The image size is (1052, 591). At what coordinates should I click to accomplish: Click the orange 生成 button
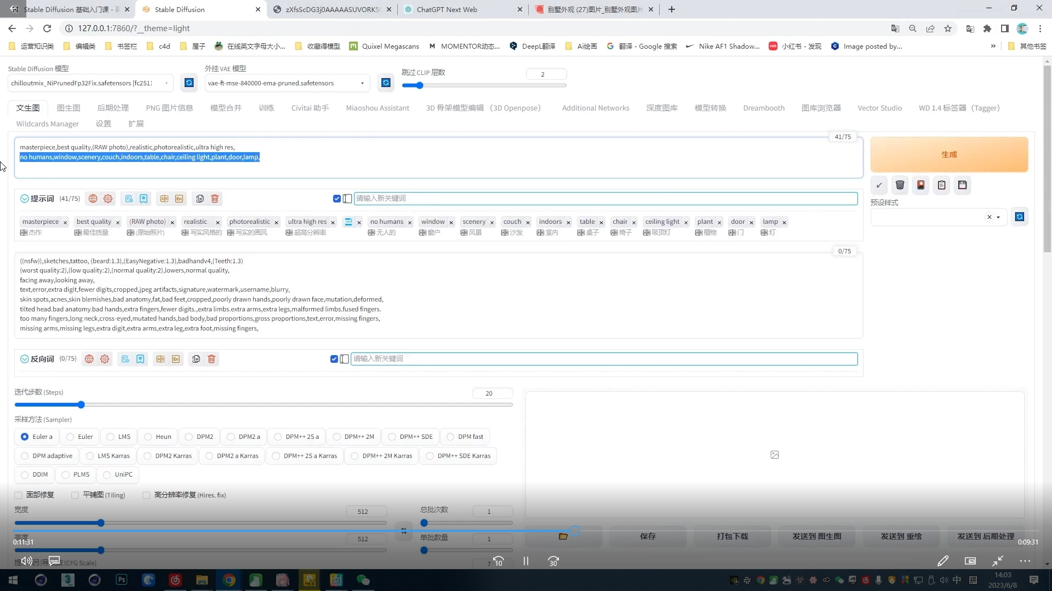point(949,154)
